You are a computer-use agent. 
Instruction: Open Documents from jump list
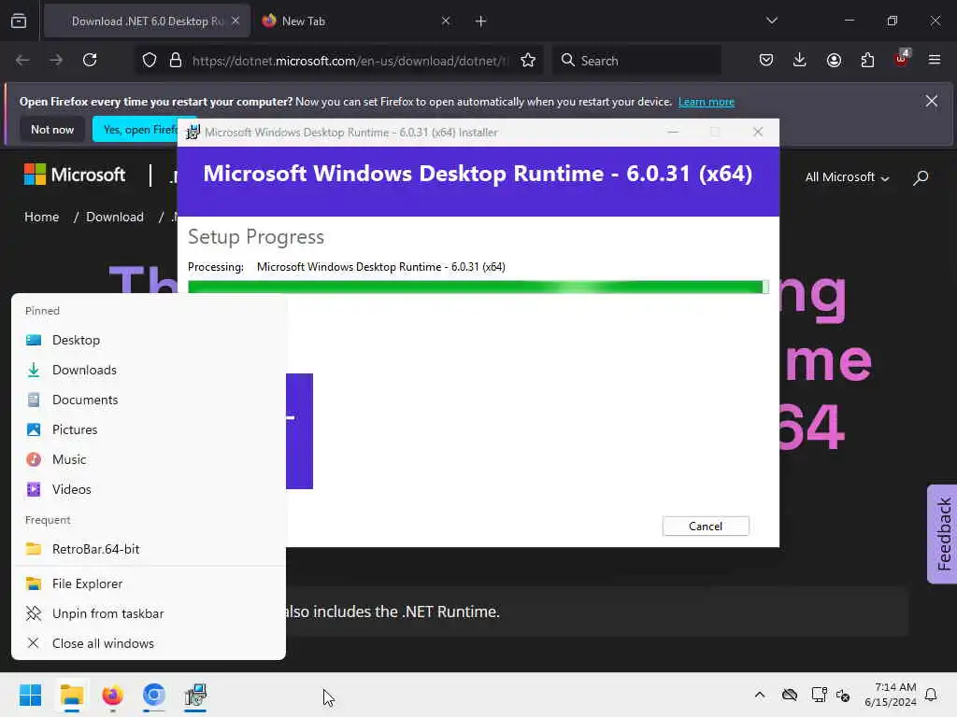pyautogui.click(x=149, y=400)
